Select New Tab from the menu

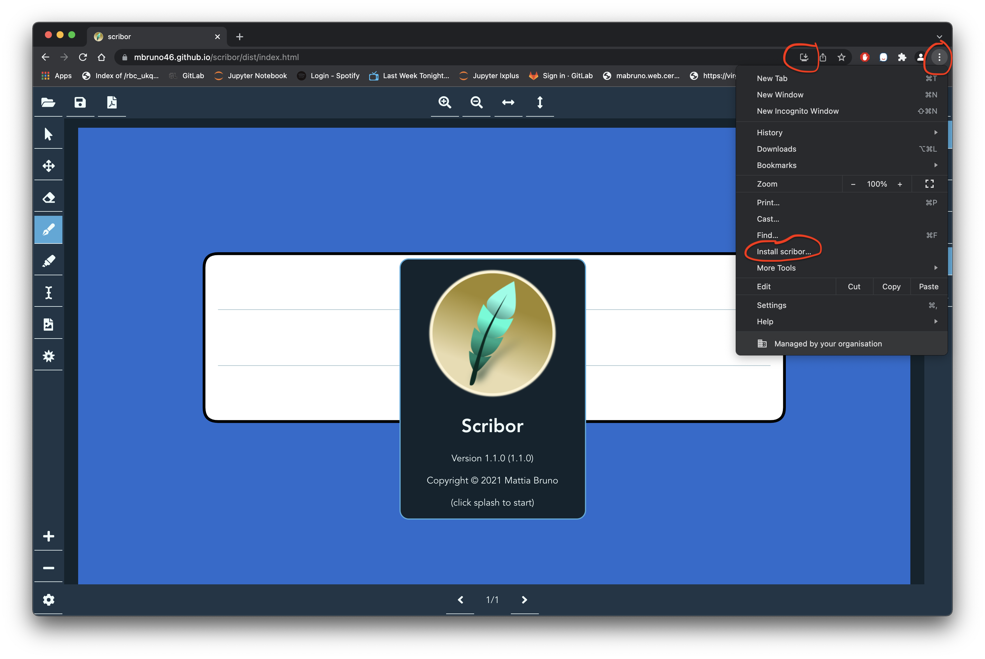coord(842,78)
